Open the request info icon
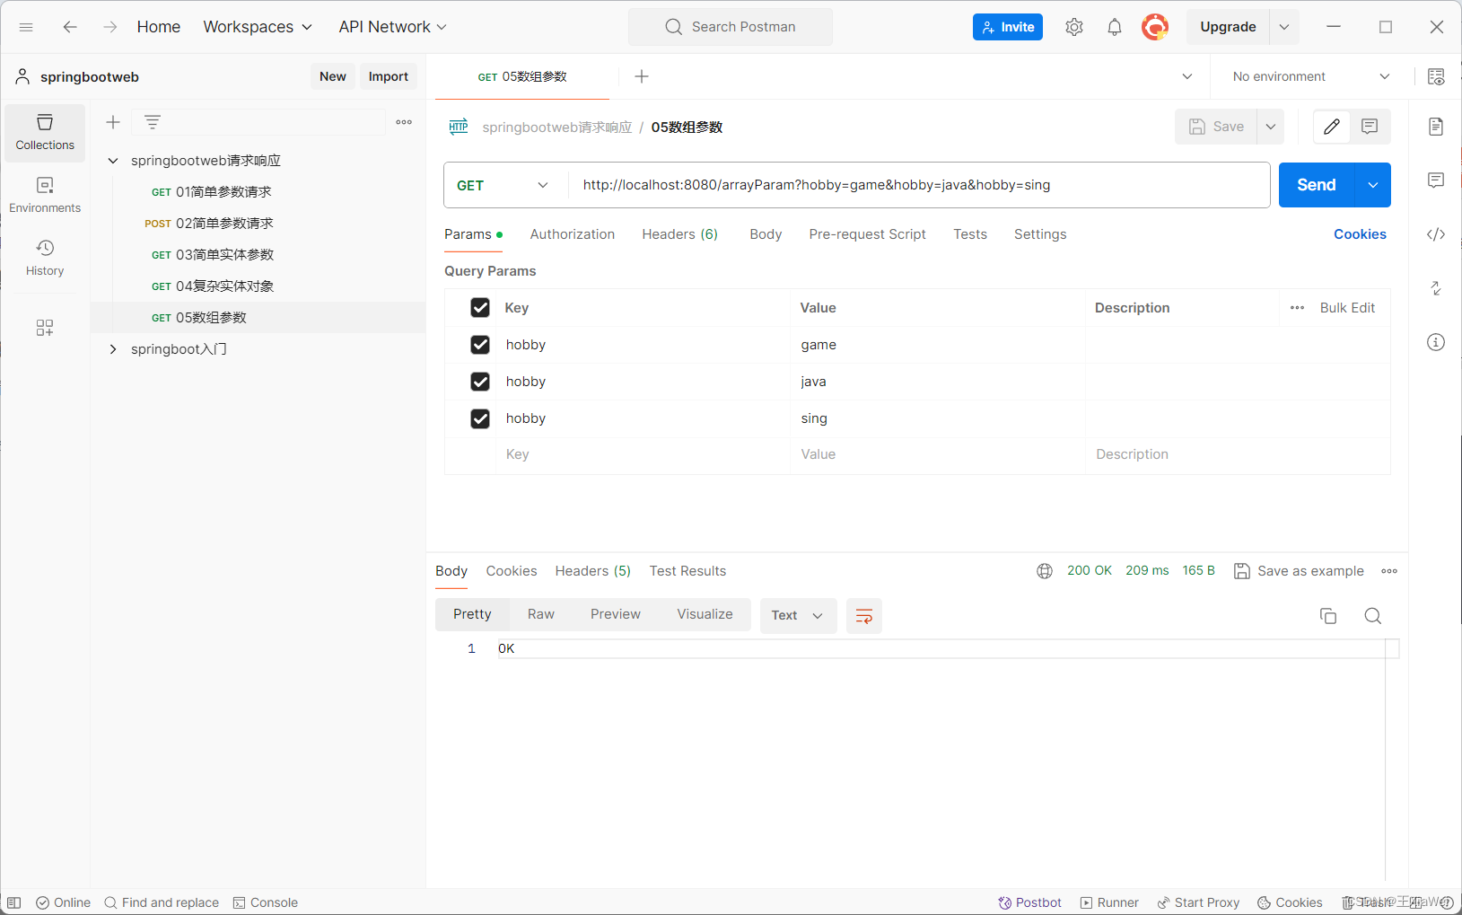The image size is (1462, 915). (x=1436, y=342)
